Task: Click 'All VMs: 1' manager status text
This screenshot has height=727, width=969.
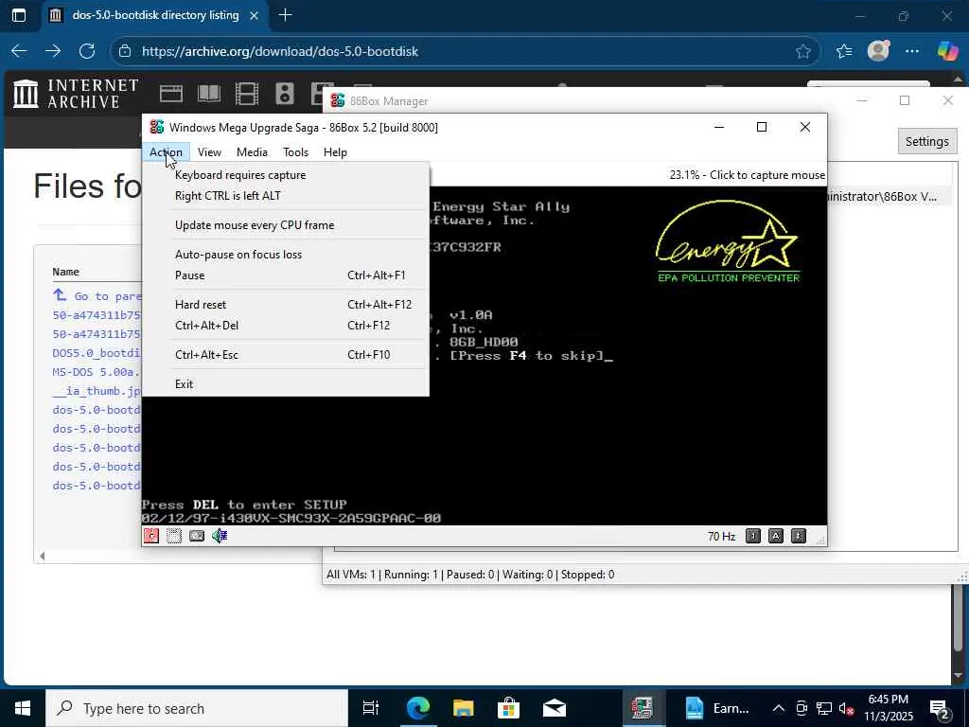Action: coord(351,575)
